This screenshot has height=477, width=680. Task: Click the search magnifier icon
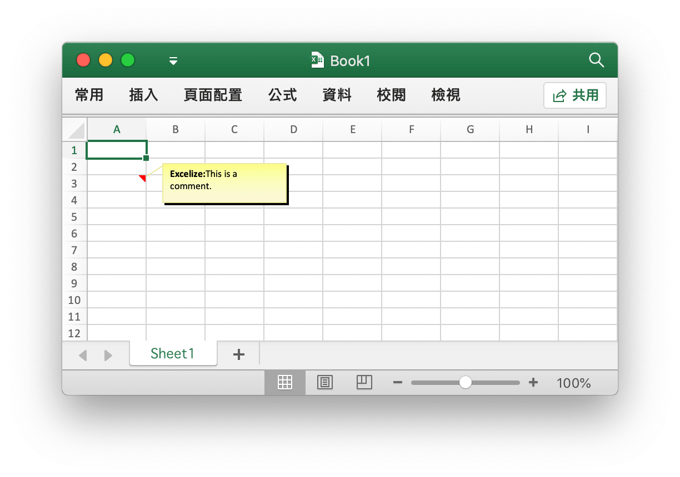[x=596, y=60]
